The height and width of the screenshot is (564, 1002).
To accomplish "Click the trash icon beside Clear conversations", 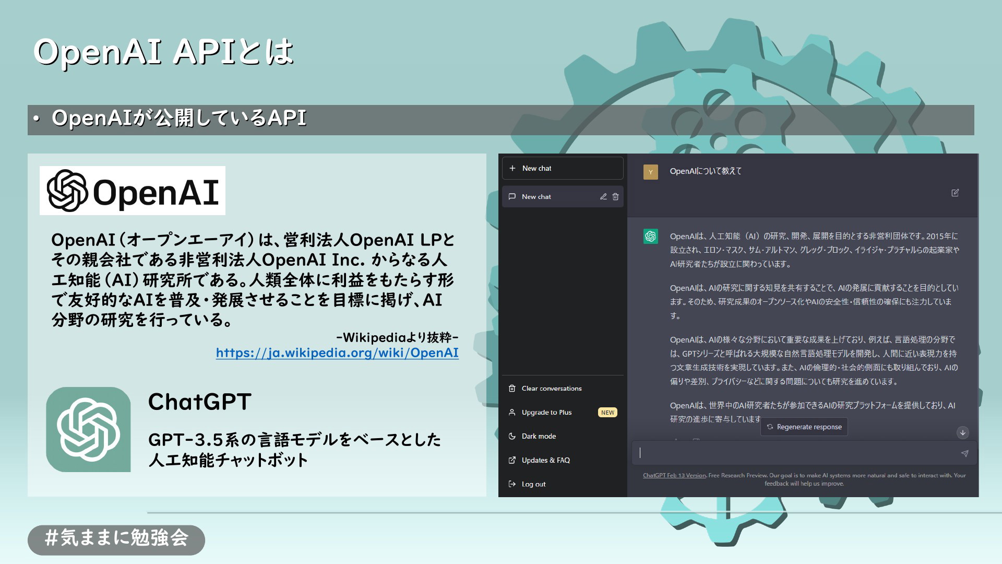I will point(512,388).
